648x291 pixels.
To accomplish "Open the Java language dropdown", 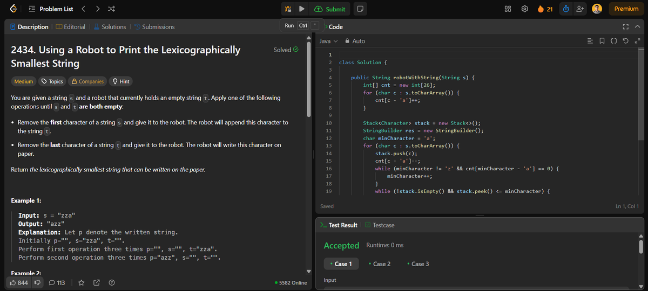I will pyautogui.click(x=328, y=41).
